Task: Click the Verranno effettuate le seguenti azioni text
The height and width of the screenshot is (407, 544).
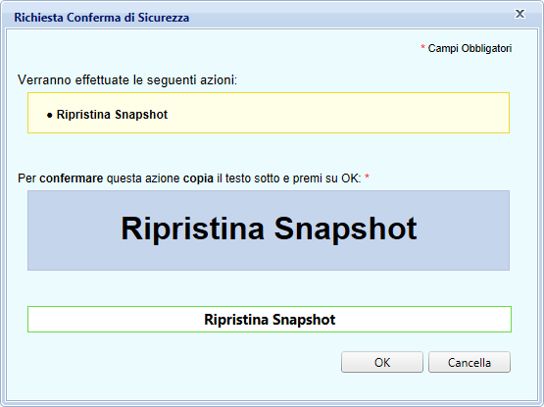Action: 127,79
